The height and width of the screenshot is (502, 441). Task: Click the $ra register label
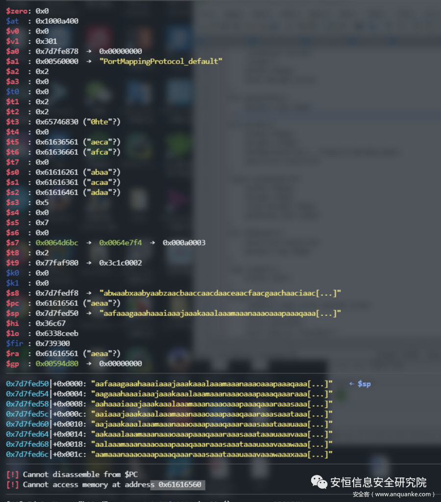pos(12,354)
